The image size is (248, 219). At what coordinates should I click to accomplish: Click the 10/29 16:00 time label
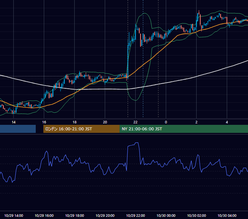(44, 215)
